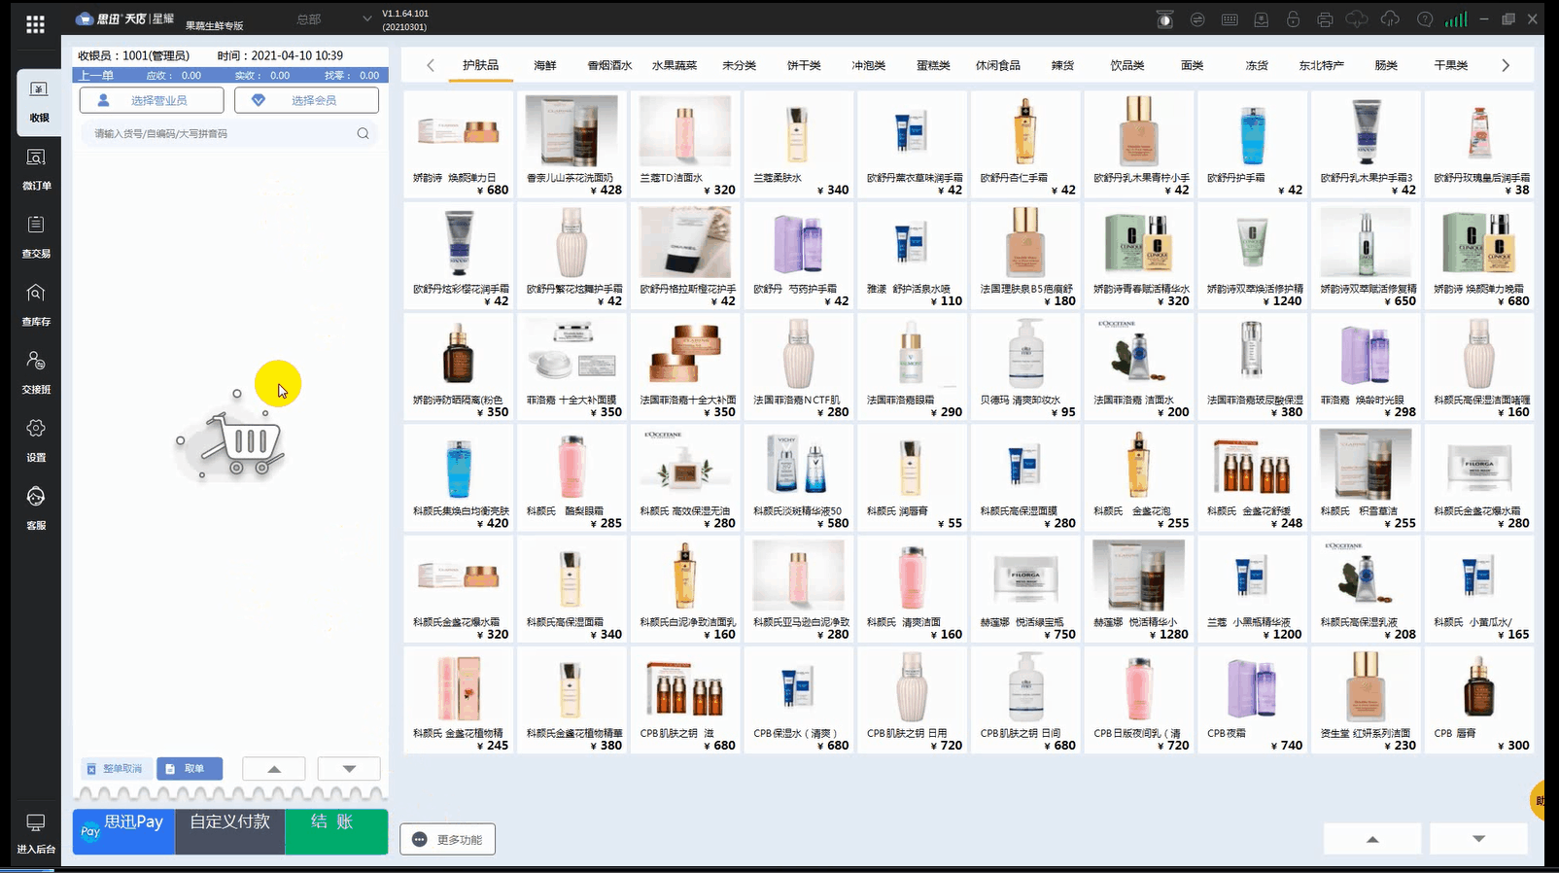Add 欧舒丹玫瑰皇后润手霜 ¥38 product
The height and width of the screenshot is (873, 1559).
1479,144
